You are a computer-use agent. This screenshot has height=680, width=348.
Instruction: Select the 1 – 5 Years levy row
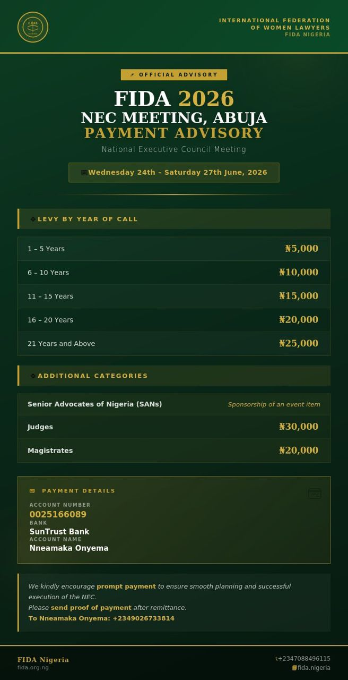pos(174,249)
